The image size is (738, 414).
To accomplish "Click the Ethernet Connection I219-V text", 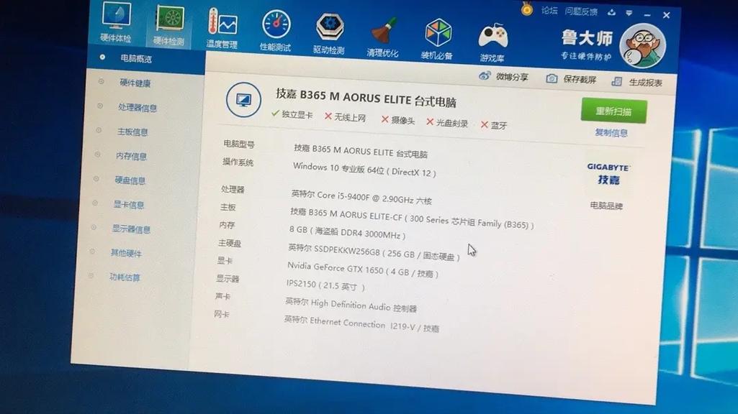I will pyautogui.click(x=361, y=323).
